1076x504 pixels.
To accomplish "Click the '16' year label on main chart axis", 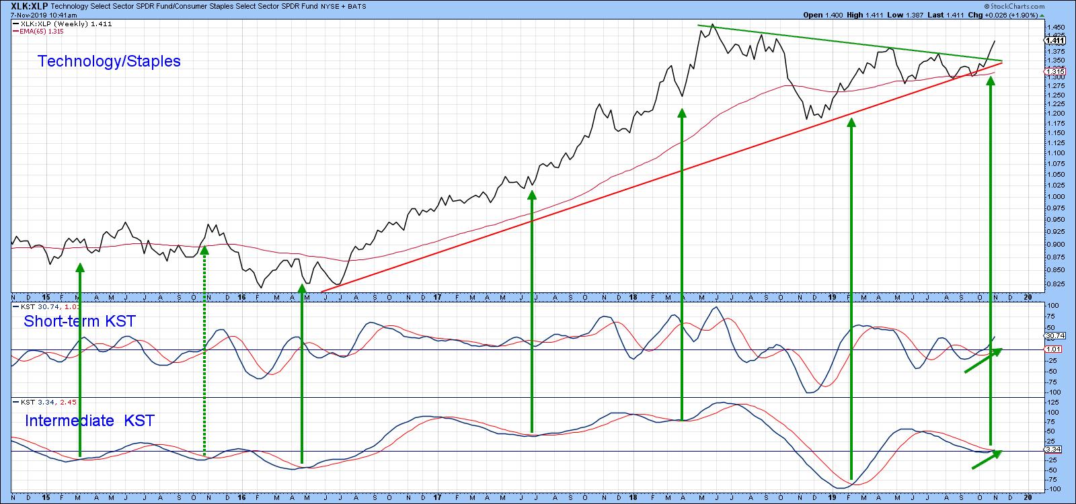I will pyautogui.click(x=241, y=298).
